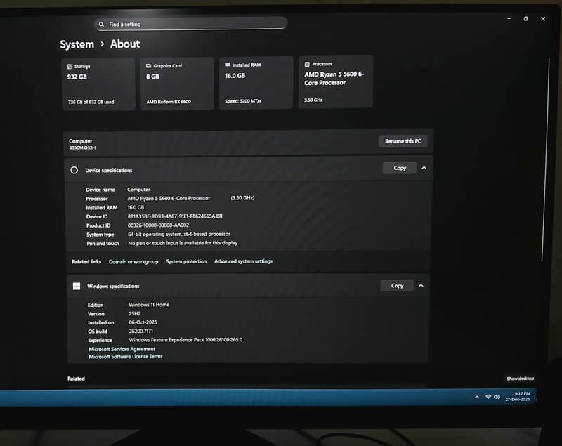
Task: Click the Processor card icon
Action: click(x=307, y=64)
